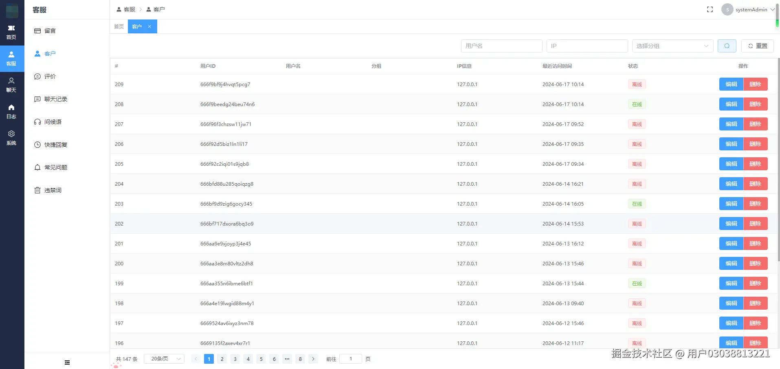Go to page 2

click(x=222, y=359)
